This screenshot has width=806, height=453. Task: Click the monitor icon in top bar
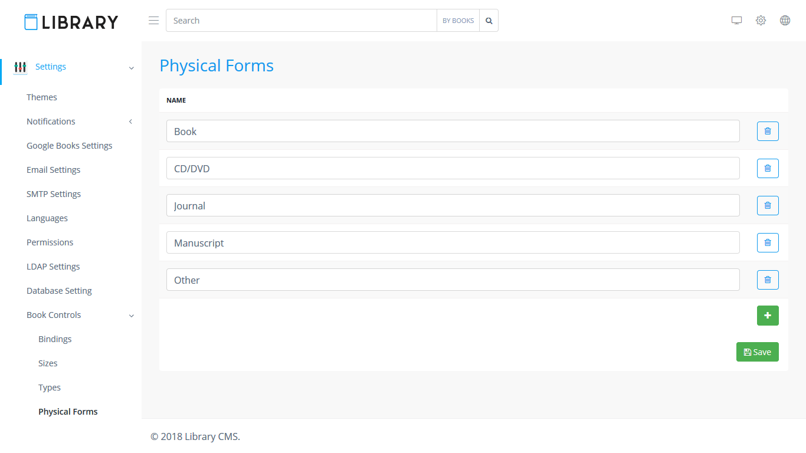[736, 21]
